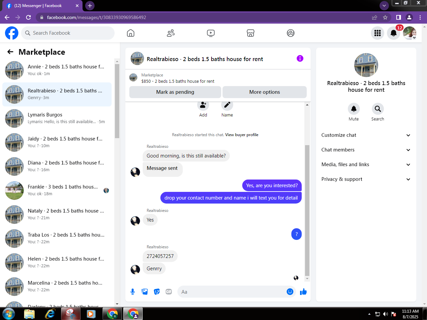Open the Watch video icon
This screenshot has width=427, height=320.
[x=211, y=33]
